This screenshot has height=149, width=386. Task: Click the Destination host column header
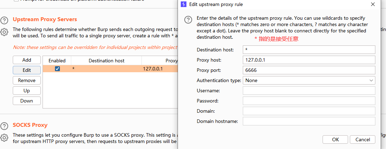pos(106,61)
